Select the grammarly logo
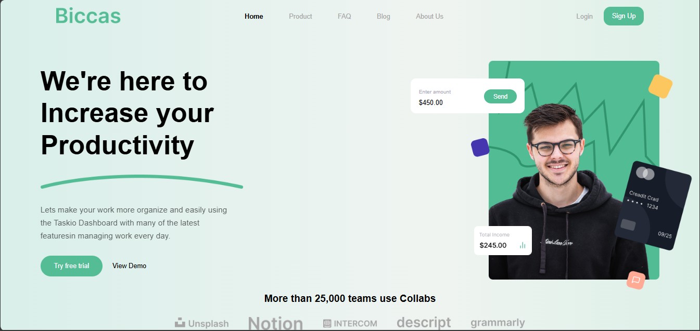The height and width of the screenshot is (331, 700). pos(498,323)
